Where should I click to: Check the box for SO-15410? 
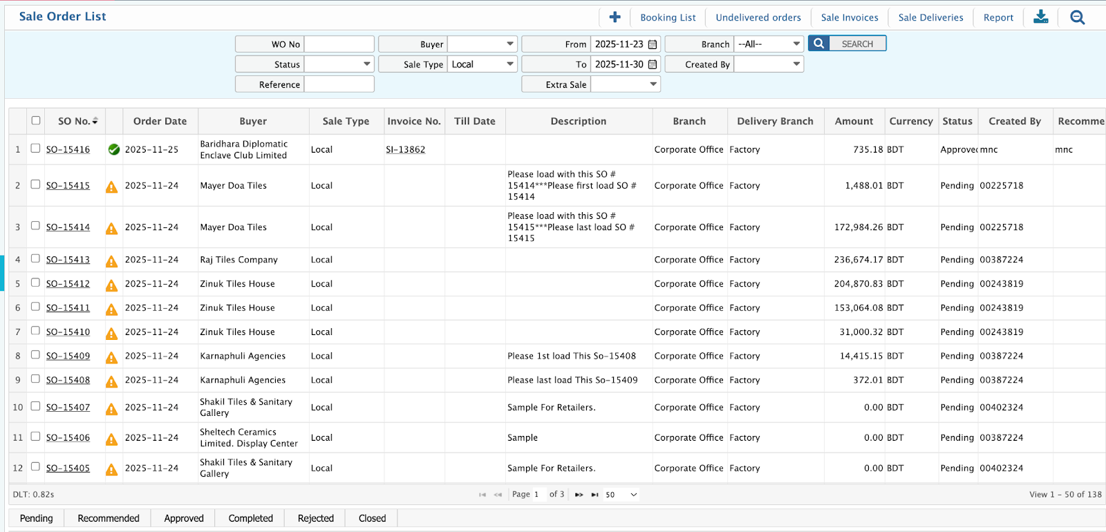(35, 330)
